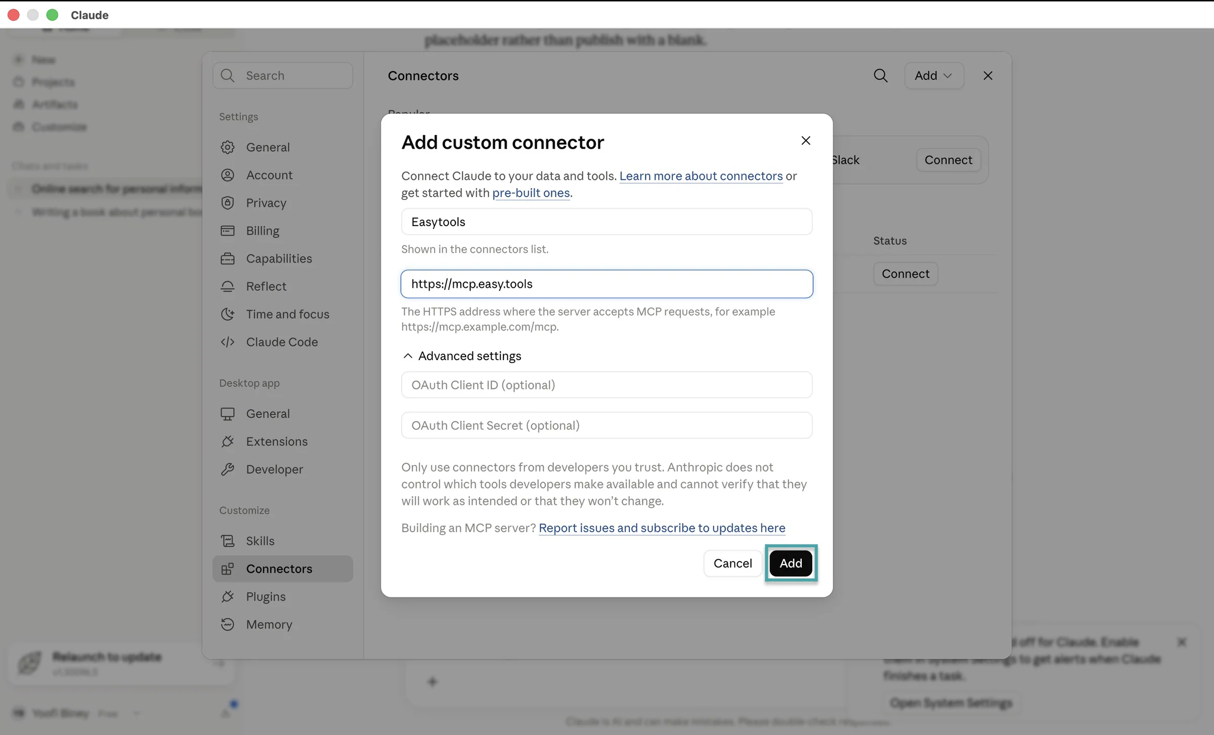Open Developer settings

283,469
